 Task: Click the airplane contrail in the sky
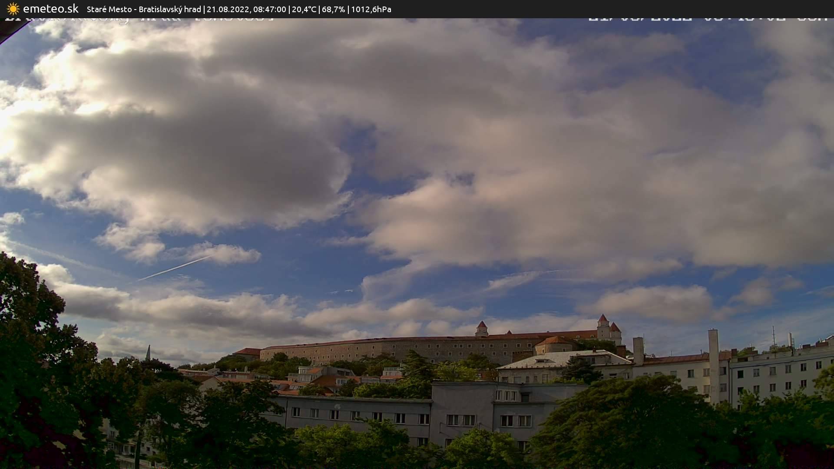(x=174, y=268)
